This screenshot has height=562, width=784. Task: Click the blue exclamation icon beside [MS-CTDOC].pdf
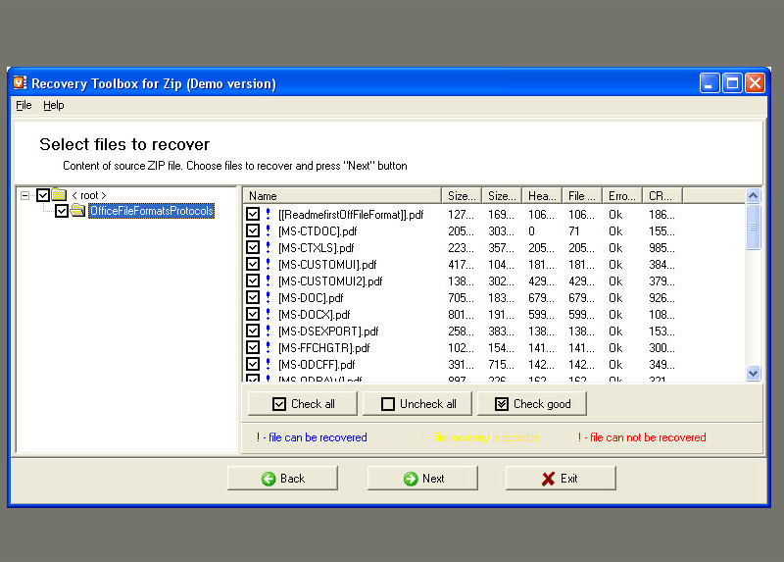point(268,230)
